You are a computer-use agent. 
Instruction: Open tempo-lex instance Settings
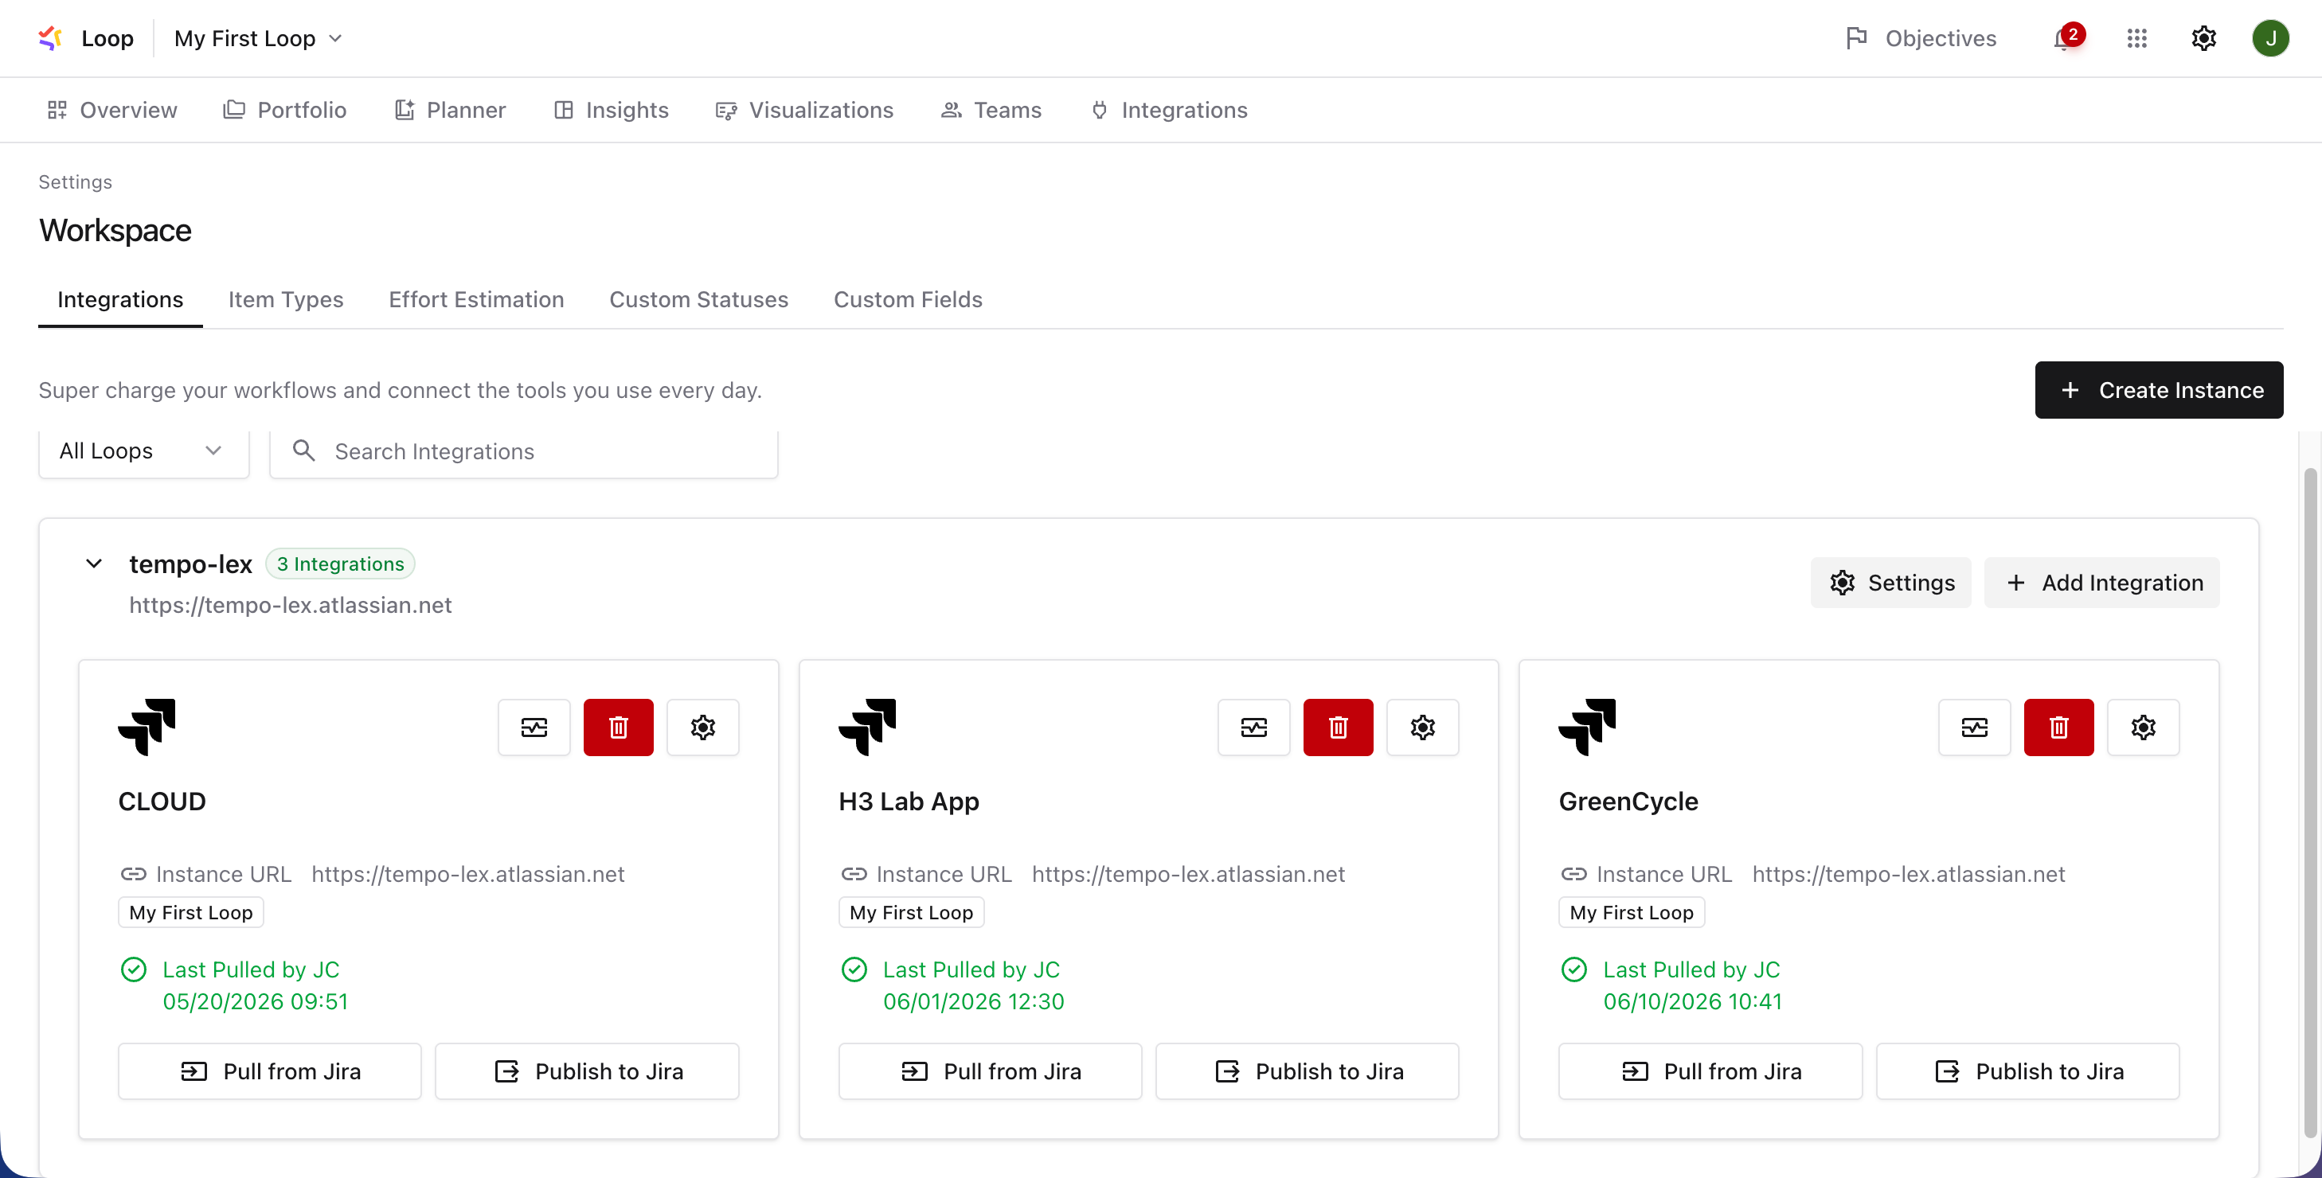tap(1891, 583)
